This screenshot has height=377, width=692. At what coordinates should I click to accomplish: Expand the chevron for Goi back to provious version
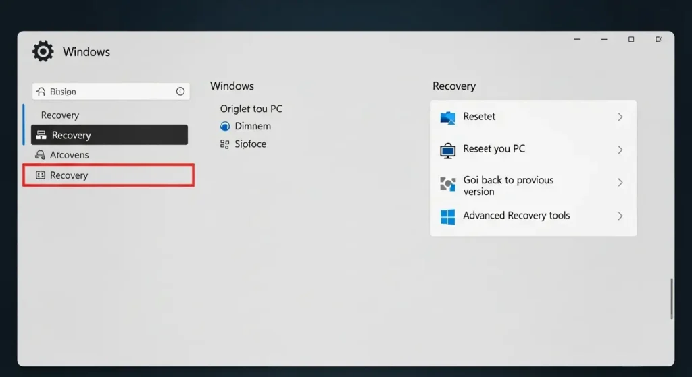tap(620, 182)
